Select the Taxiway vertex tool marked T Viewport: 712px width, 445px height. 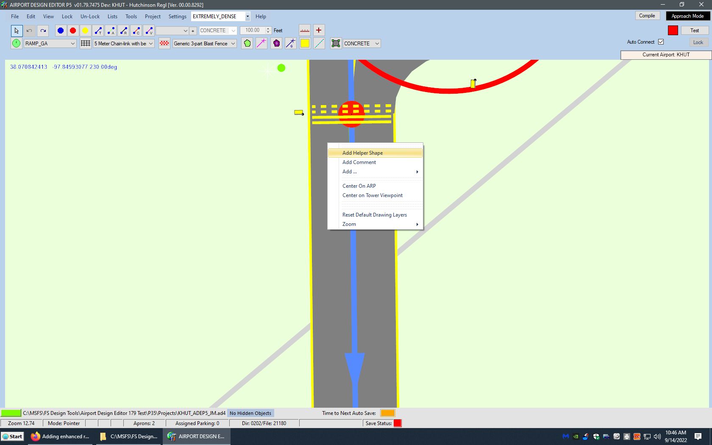click(x=98, y=31)
